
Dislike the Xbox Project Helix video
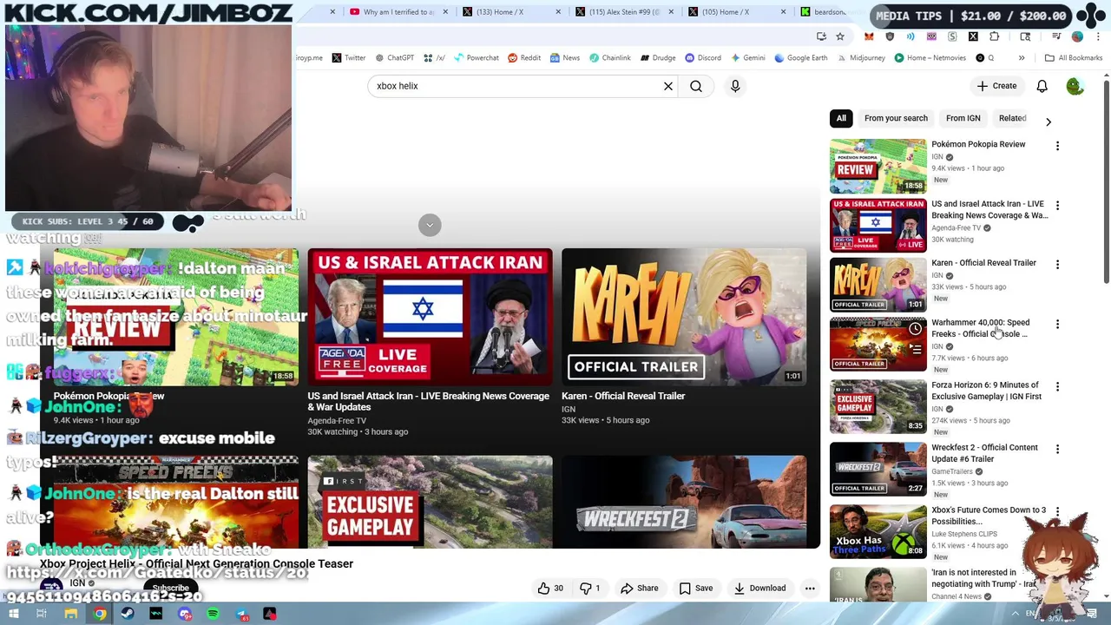point(590,589)
